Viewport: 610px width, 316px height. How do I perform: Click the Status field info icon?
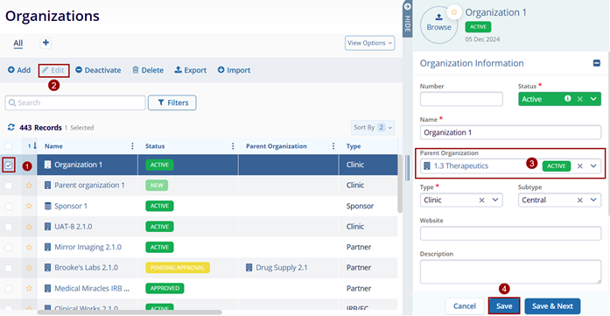[x=568, y=99]
